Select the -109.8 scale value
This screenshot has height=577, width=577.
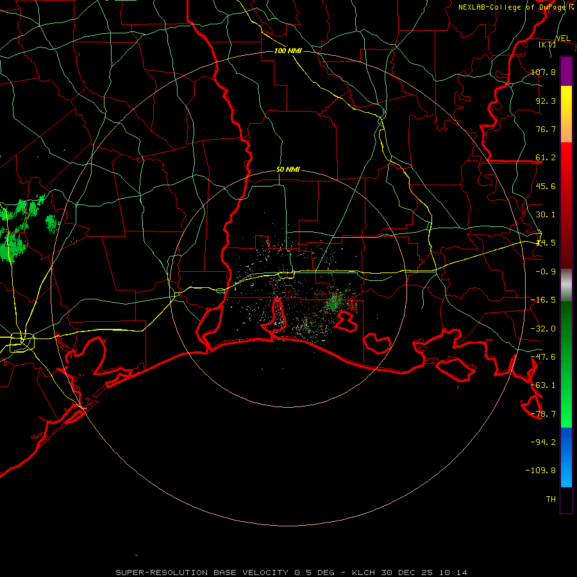coord(540,471)
